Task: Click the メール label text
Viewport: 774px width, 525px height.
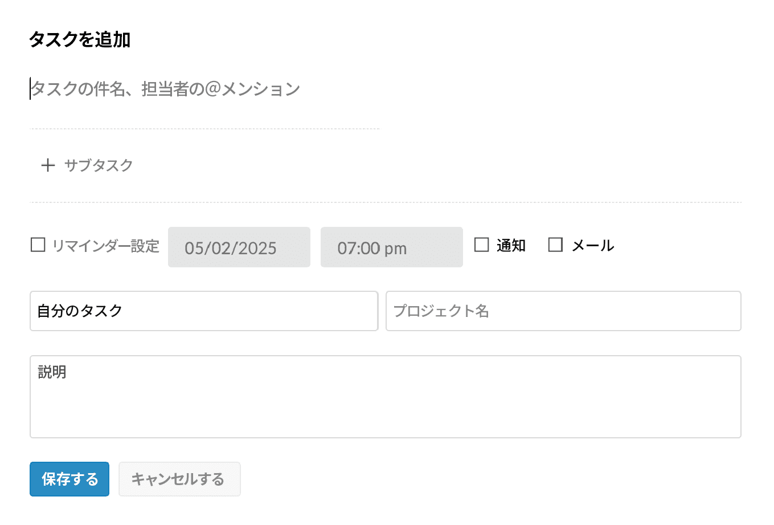Action: pyautogui.click(x=593, y=246)
